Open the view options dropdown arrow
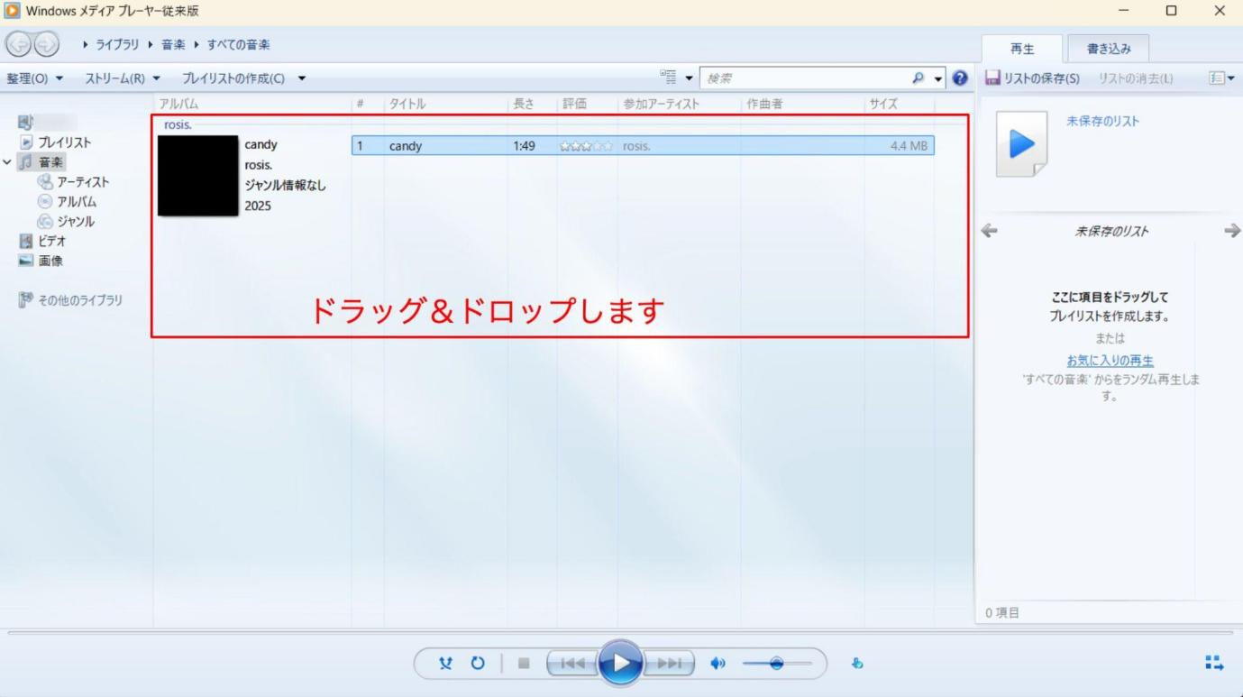This screenshot has height=697, width=1243. tap(690, 78)
